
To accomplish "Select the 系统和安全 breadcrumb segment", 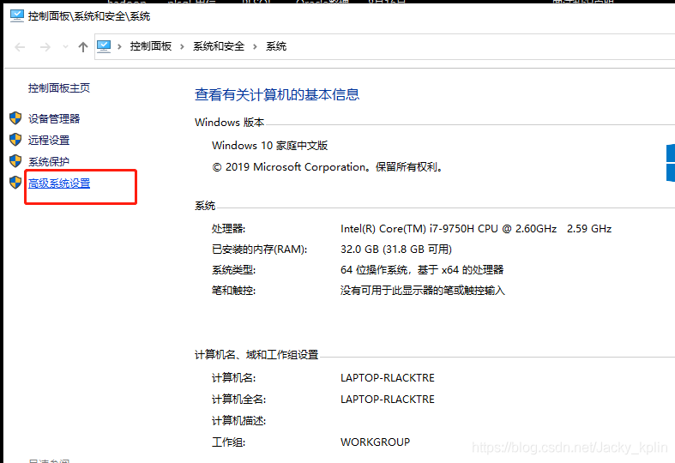I will tap(219, 46).
